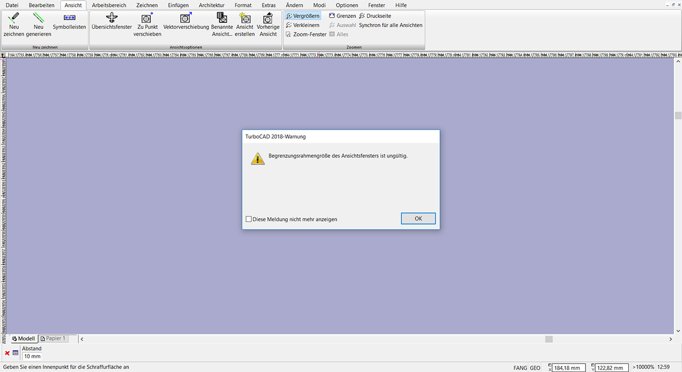This screenshot has width=682, height=372.
Task: Click the status message 'Geben Sie einen Innenpunkt'
Action: pyautogui.click(x=66, y=367)
